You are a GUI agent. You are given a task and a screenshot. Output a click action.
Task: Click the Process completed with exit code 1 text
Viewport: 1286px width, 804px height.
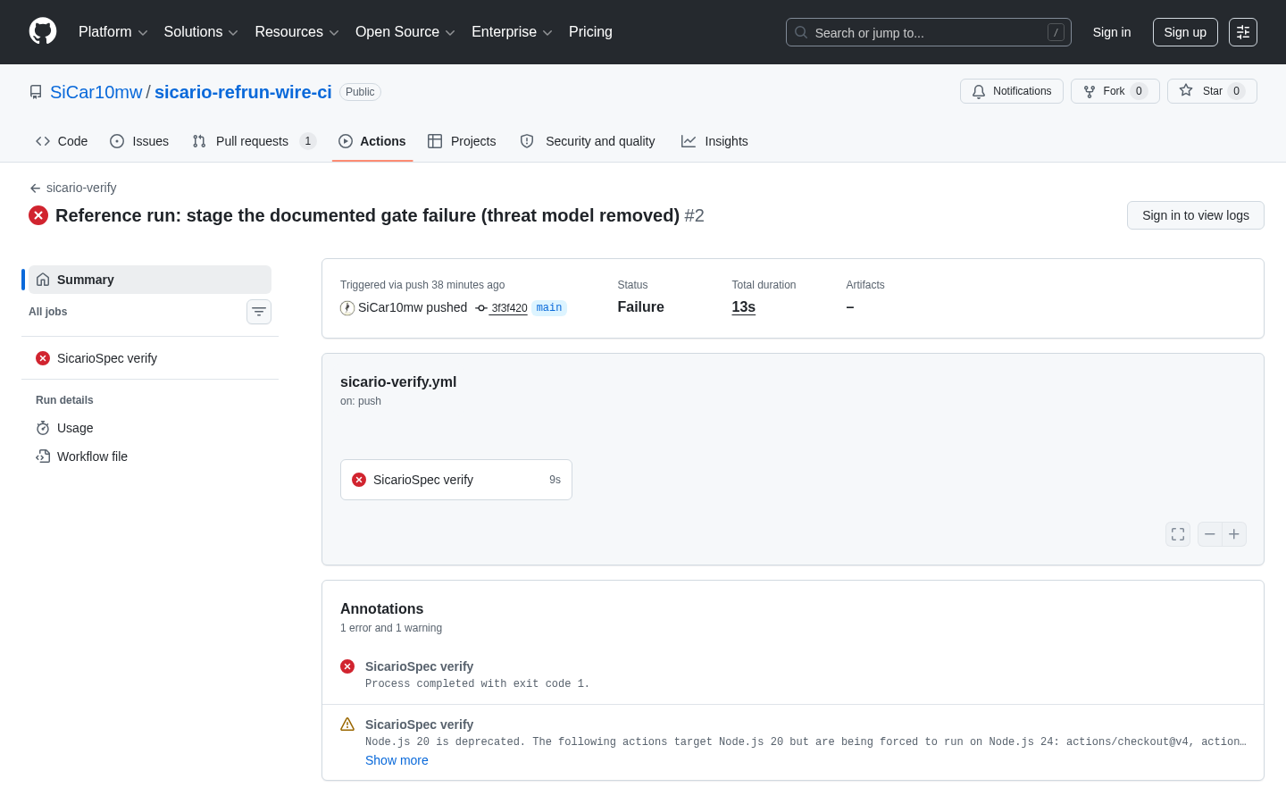(x=477, y=684)
